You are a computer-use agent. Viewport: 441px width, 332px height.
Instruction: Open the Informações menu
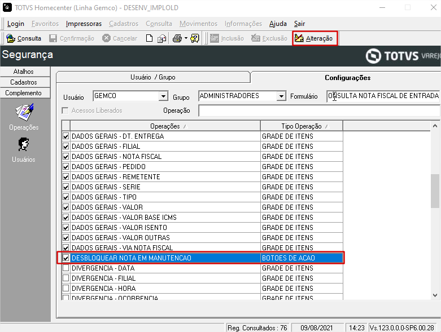point(243,24)
